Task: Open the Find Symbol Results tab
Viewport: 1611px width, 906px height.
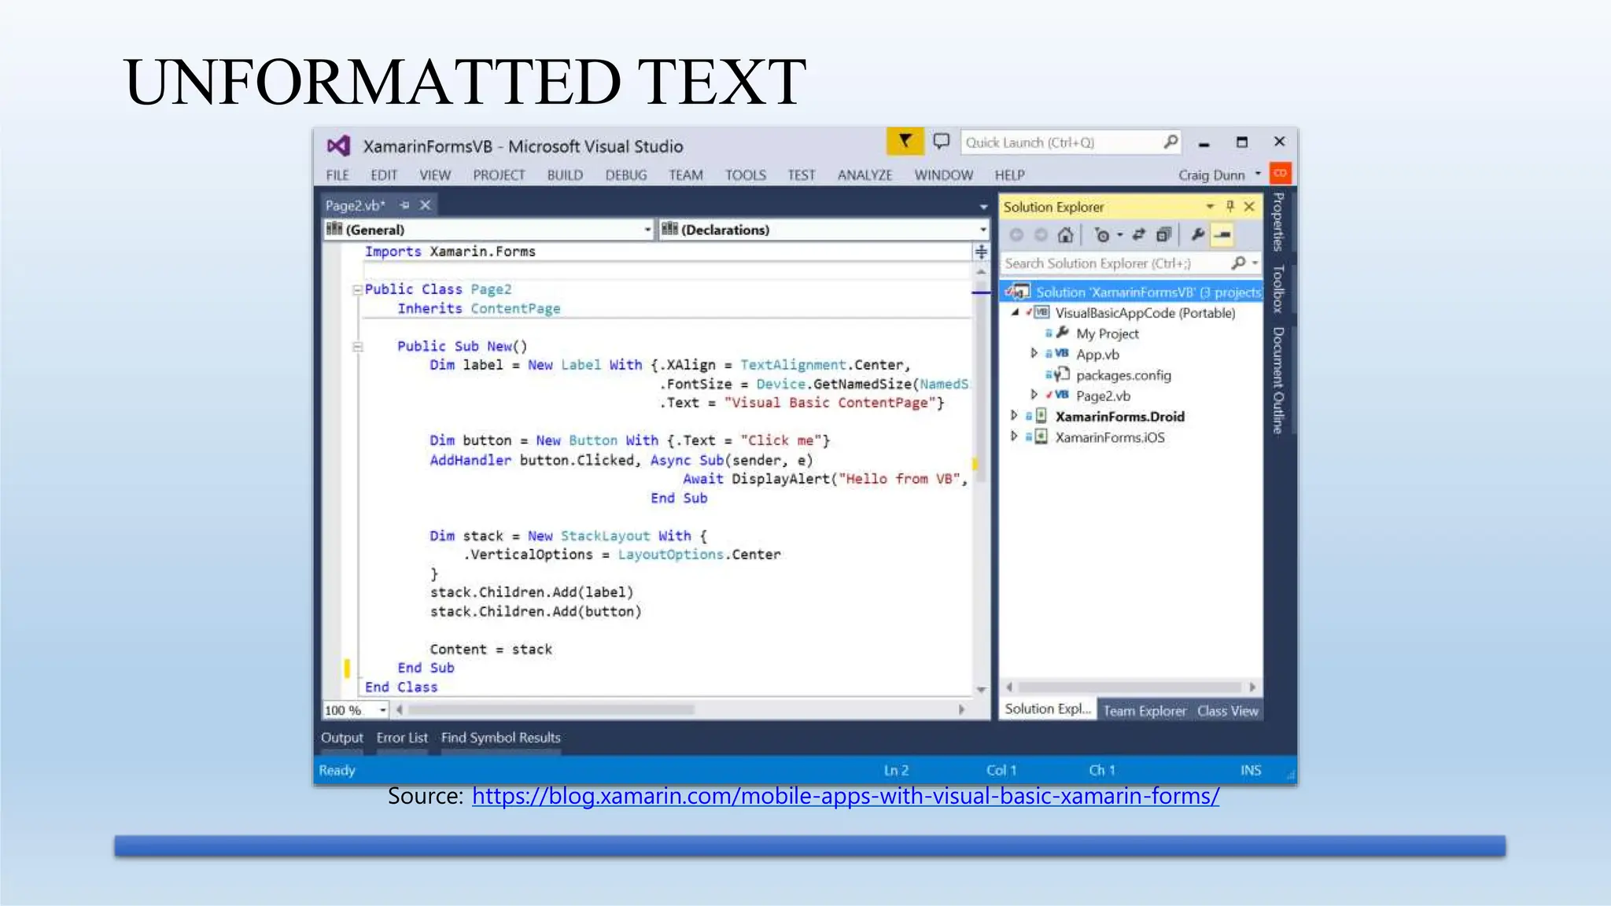Action: coord(501,738)
